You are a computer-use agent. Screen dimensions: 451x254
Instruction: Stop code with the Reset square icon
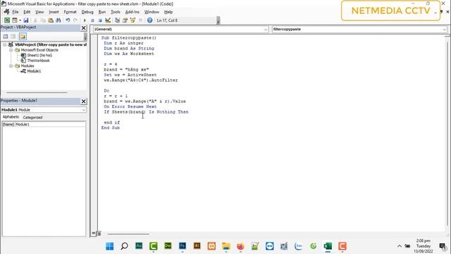click(100, 20)
